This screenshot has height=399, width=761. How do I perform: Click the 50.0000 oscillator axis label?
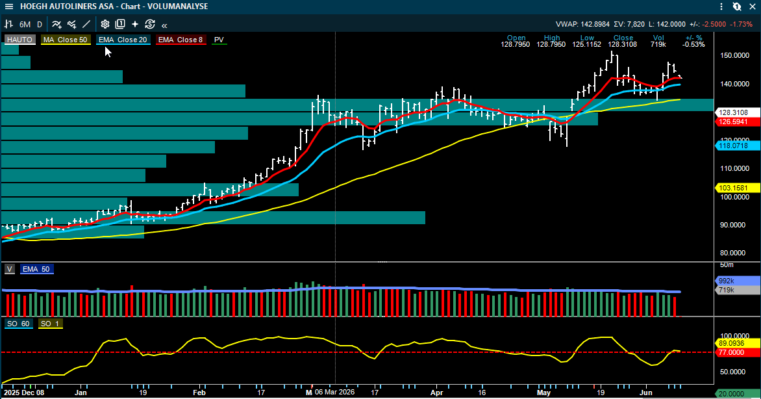(x=732, y=372)
